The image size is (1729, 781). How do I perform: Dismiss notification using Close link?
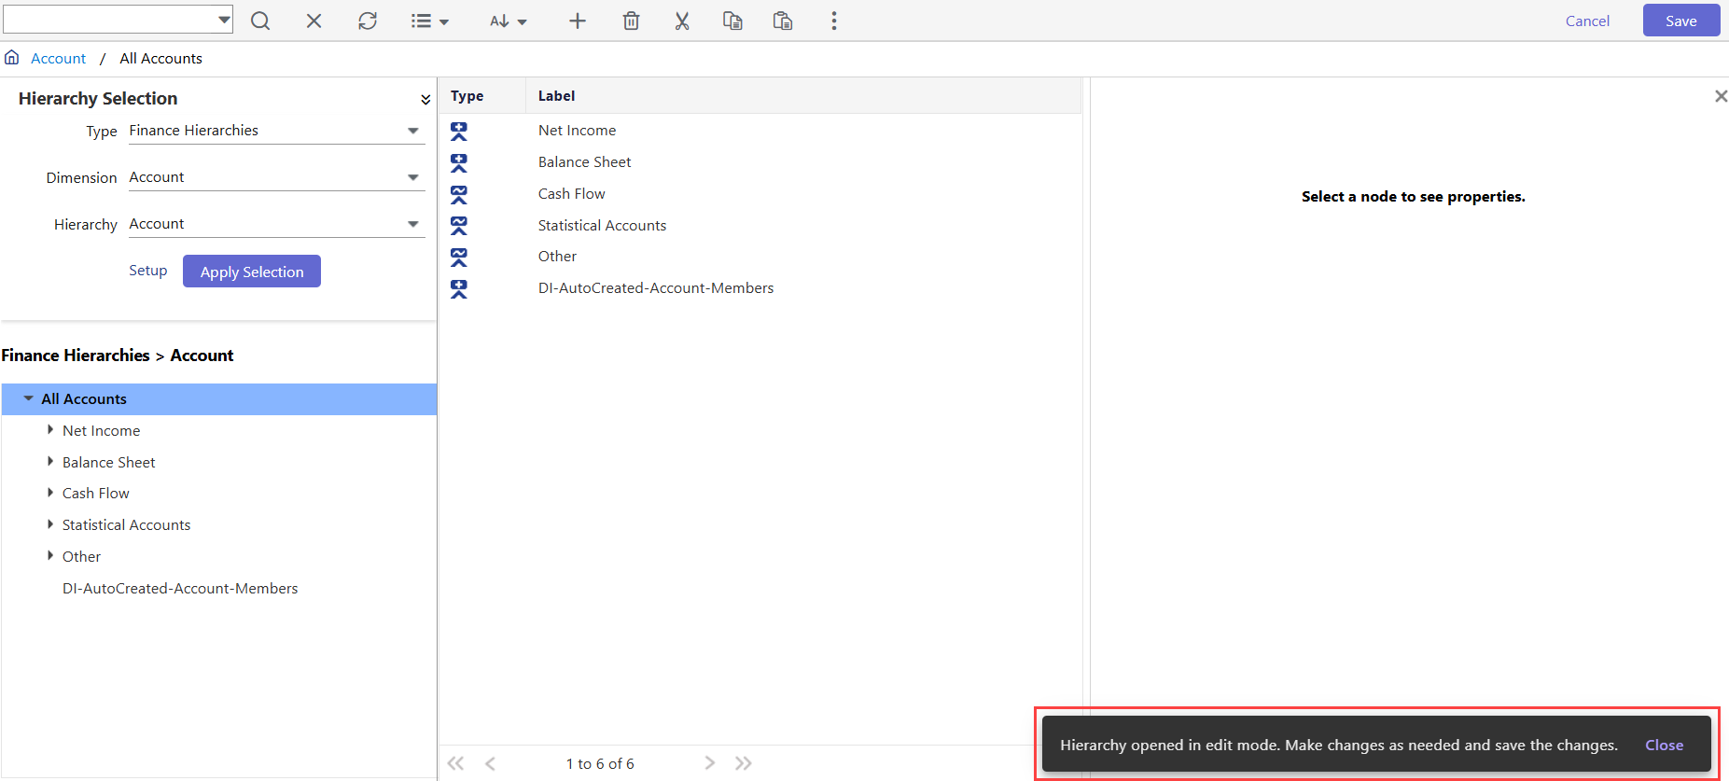[1664, 745]
